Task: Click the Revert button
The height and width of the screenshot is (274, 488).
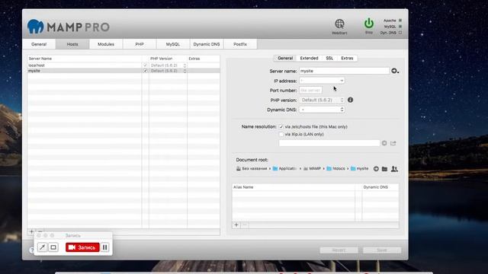Action: (x=339, y=250)
